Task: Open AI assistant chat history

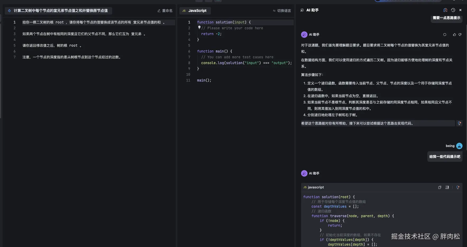Action: (453, 10)
